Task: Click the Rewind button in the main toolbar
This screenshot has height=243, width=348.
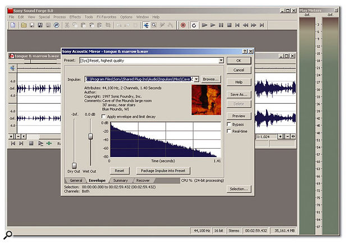Action: 245,25
